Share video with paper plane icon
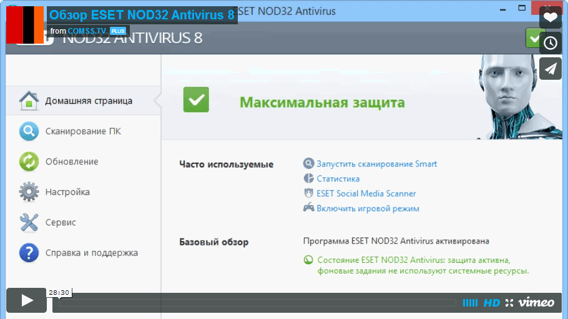This screenshot has height=319, width=568. [551, 69]
